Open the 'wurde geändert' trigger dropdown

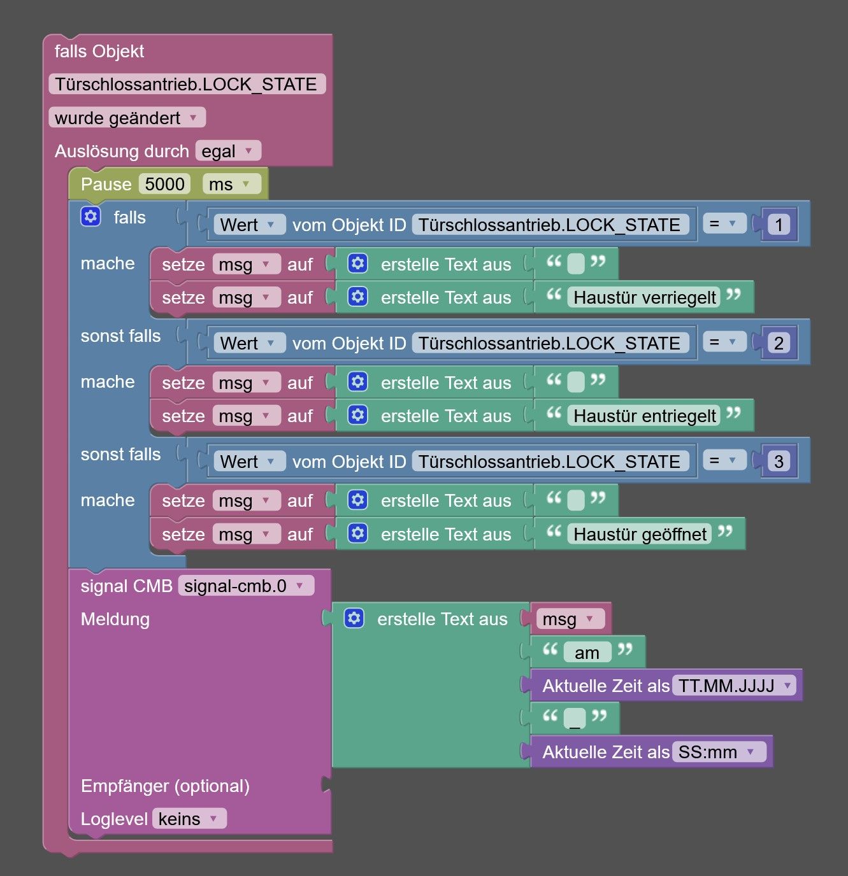[x=127, y=118]
